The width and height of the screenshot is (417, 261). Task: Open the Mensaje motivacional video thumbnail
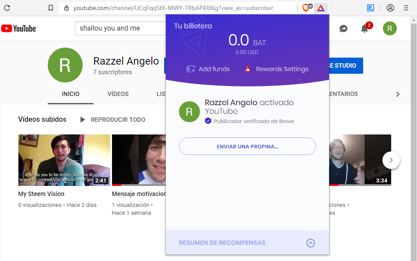pos(139,160)
